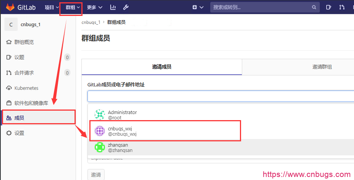Viewport: 354px width, 180px height.
Task: Click the merge requests icon in top navbar
Action: 342,7
